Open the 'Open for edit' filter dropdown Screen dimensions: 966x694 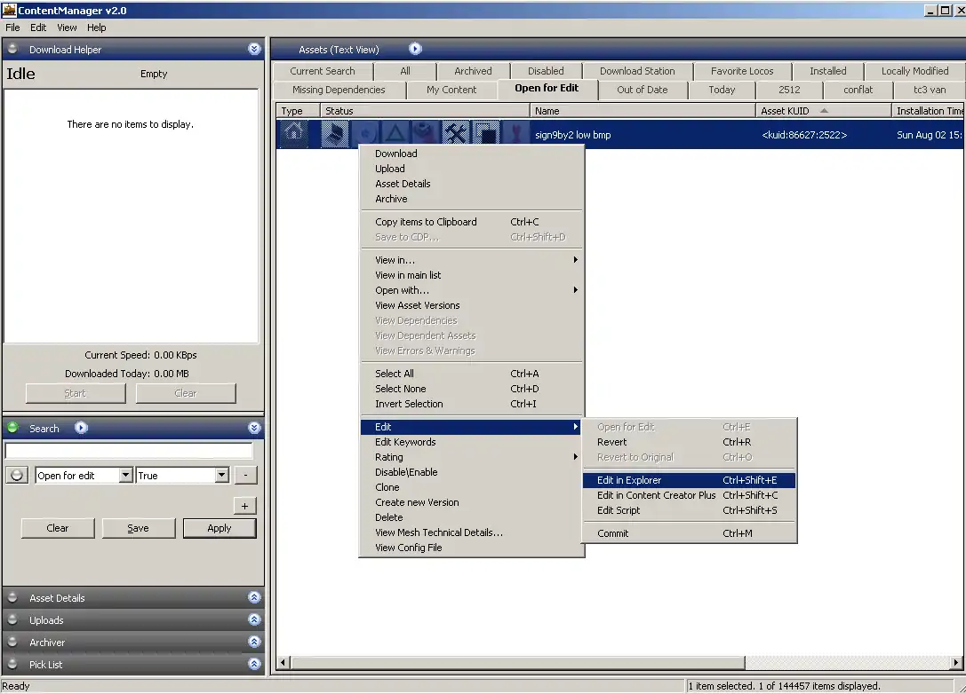tap(125, 476)
